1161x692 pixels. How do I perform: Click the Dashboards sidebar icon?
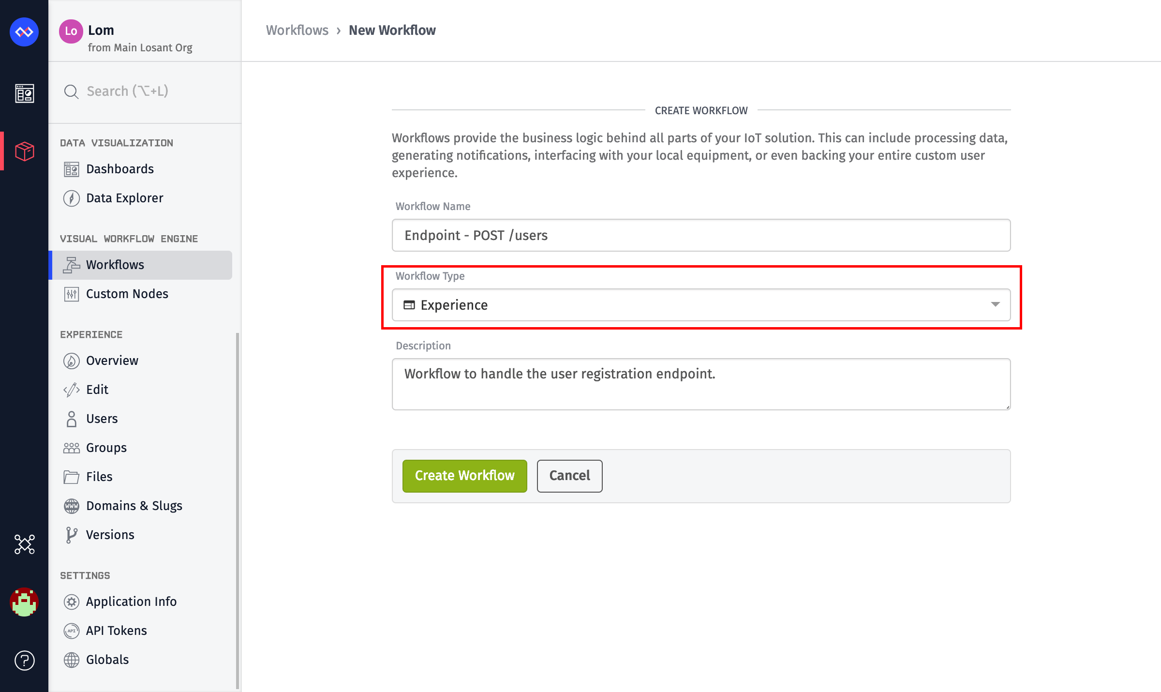click(72, 169)
